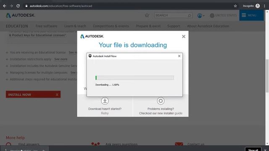Open Chrome's three-dot menu

[264, 6]
